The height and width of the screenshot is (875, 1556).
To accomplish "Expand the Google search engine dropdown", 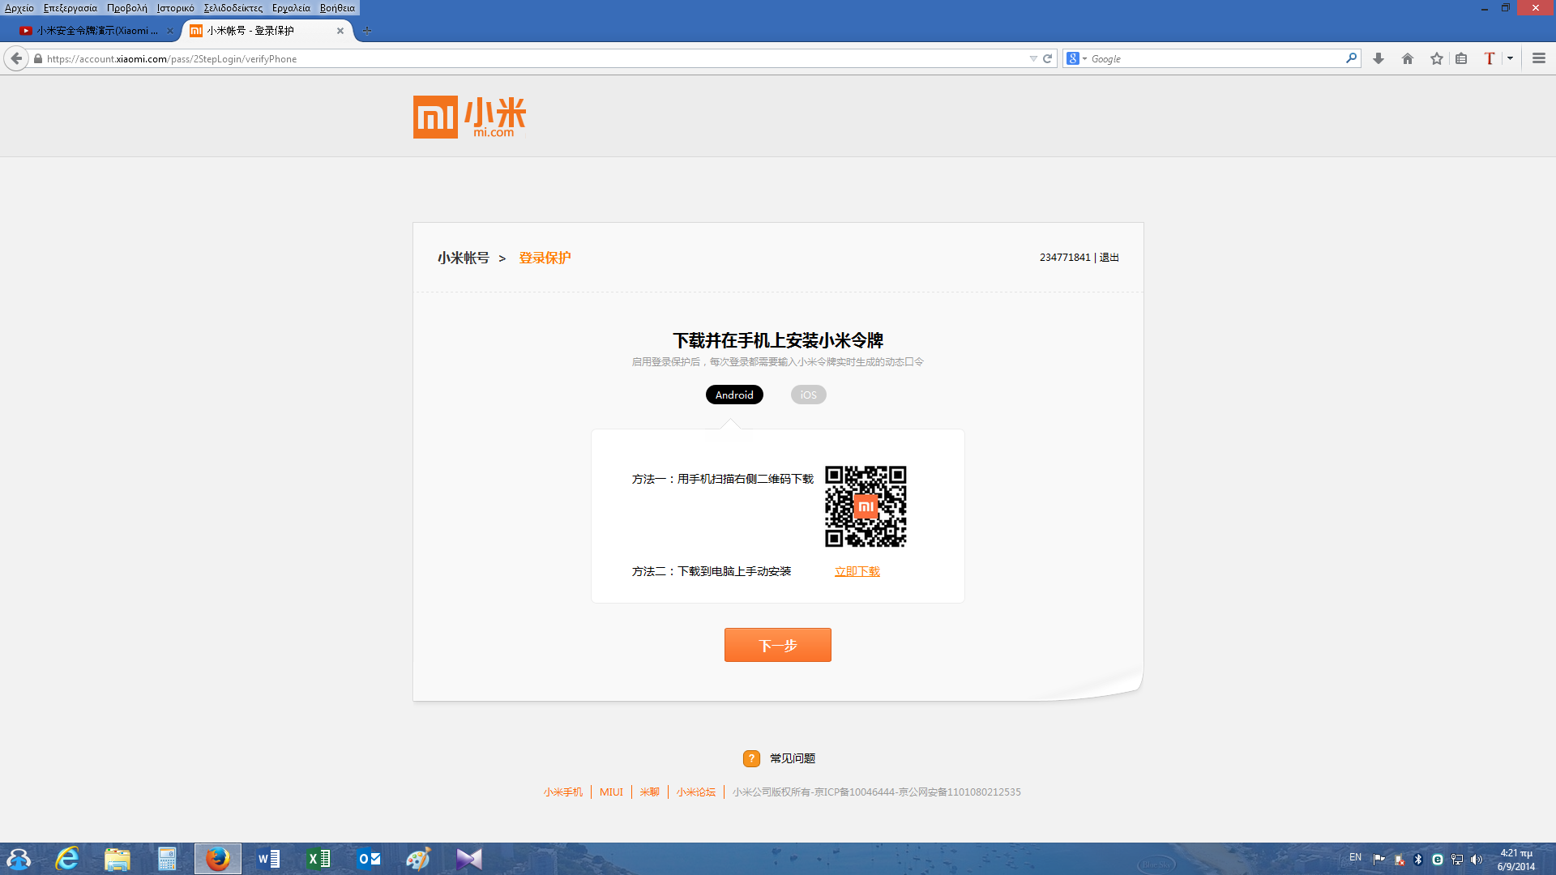I will [1077, 58].
